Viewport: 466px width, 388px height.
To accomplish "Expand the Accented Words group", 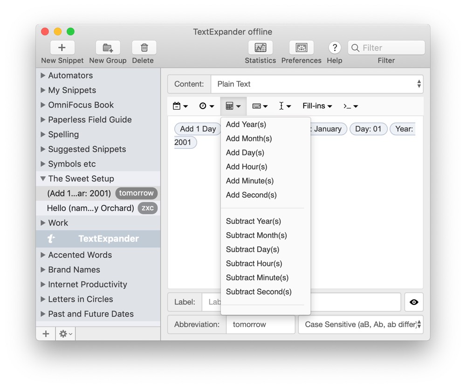I will click(x=43, y=255).
